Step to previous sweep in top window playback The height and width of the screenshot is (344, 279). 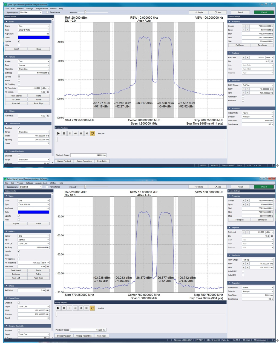coord(81,133)
